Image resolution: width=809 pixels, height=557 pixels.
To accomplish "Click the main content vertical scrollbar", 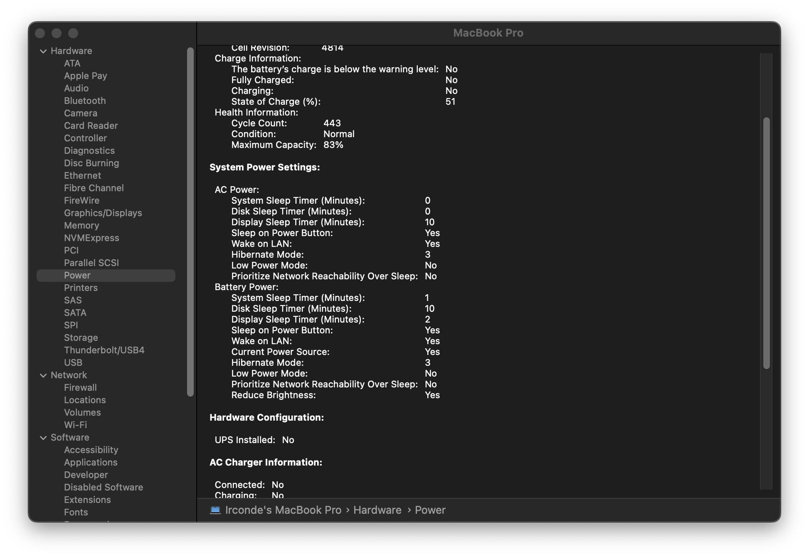I will 767,243.
